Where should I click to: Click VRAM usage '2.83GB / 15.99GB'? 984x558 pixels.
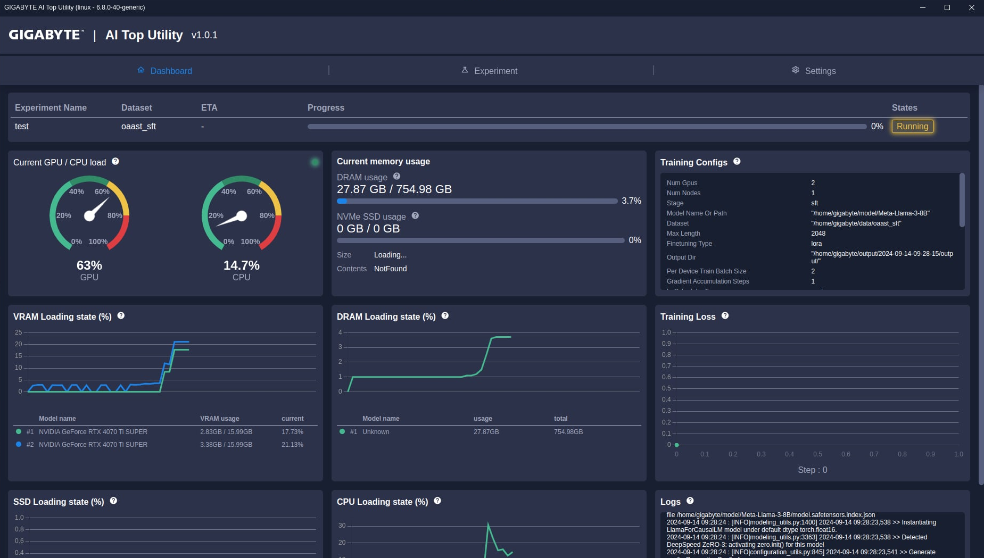(x=226, y=432)
